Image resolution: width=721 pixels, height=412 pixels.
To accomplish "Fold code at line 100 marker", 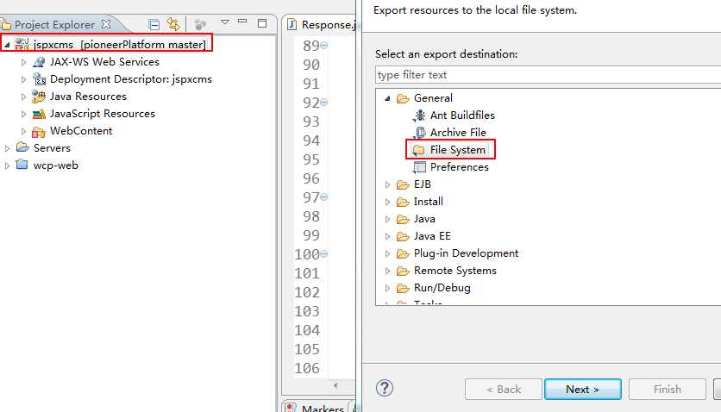I will coord(323,253).
